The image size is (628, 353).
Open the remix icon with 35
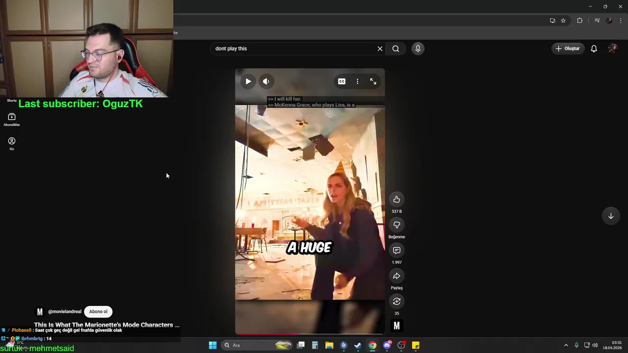396,301
